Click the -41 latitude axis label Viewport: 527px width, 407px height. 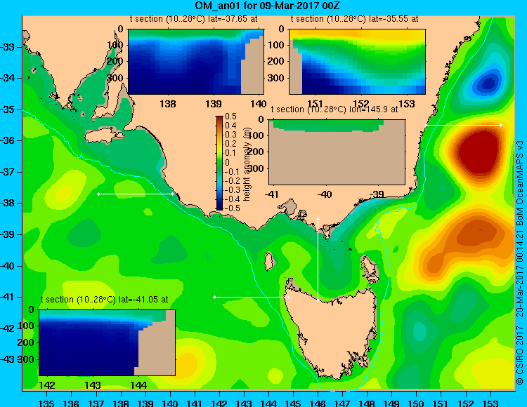coord(8,297)
